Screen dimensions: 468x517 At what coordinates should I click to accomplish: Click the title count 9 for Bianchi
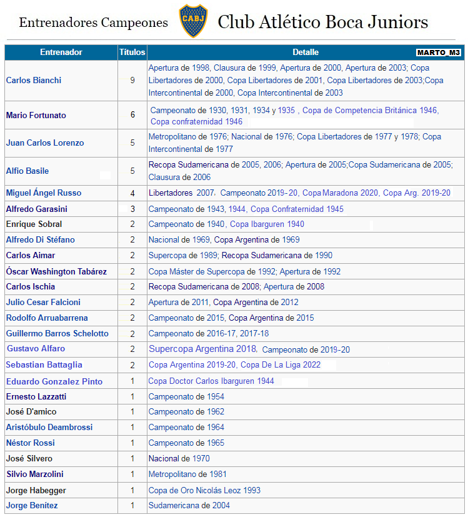coord(132,80)
